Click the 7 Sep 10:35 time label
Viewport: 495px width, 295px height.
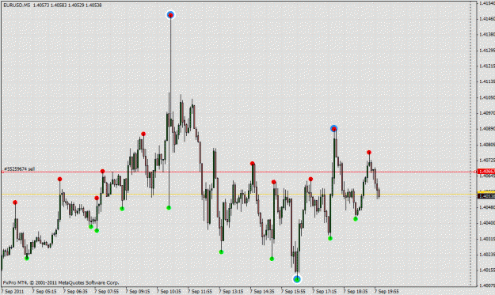pos(169,292)
